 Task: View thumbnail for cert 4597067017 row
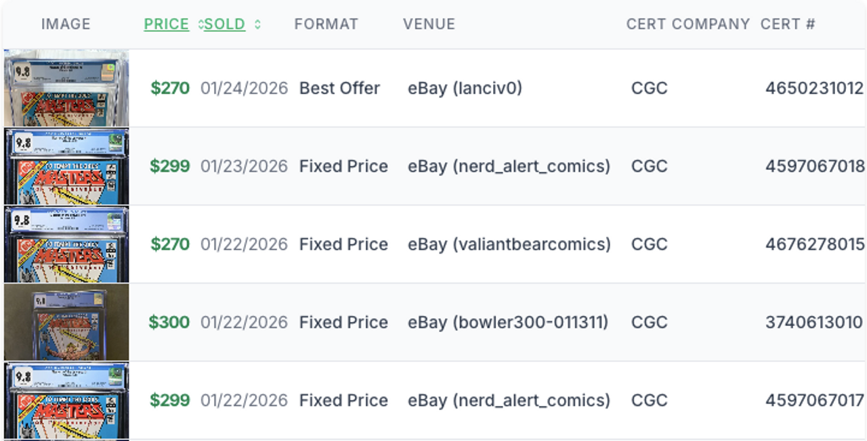(x=66, y=400)
